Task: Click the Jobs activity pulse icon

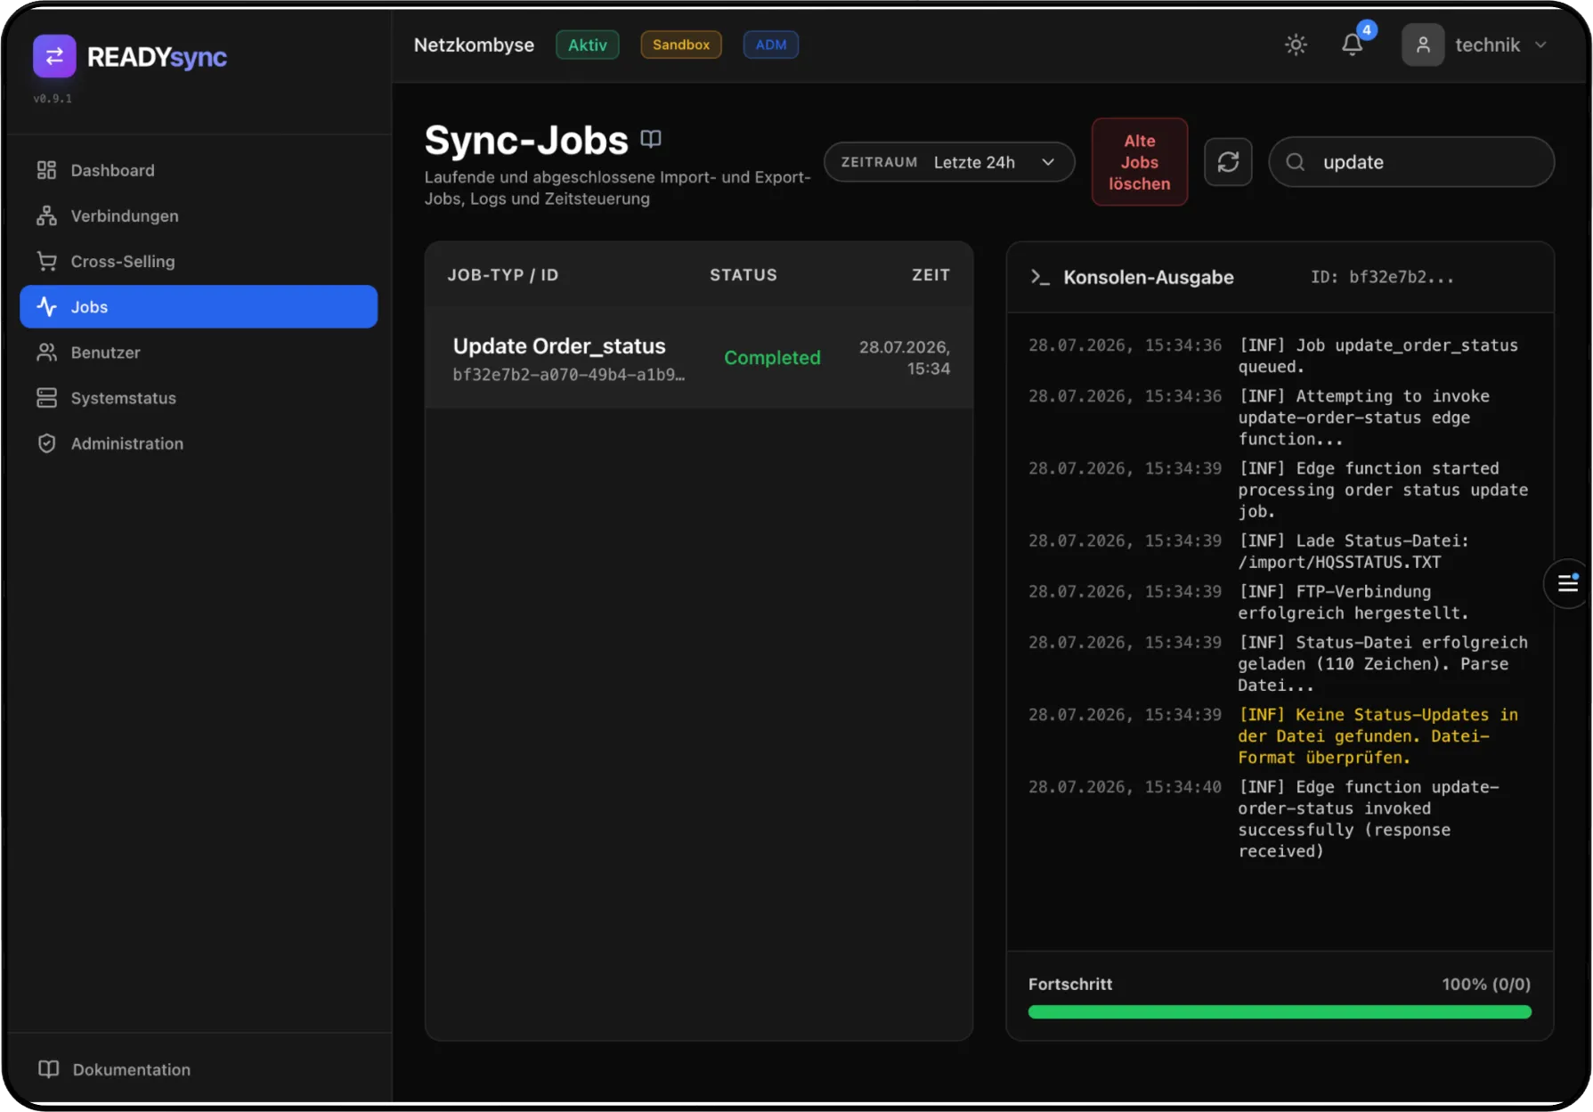Action: click(47, 306)
